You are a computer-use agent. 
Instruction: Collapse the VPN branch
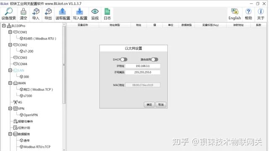pyautogui.click(x=10, y=109)
